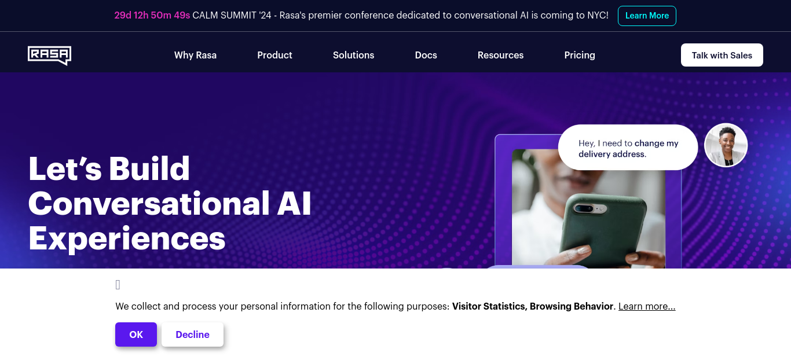Viewport: 791px width, 364px height.
Task: Click the 'change my delivery address' chat bubble
Action: pyautogui.click(x=628, y=148)
